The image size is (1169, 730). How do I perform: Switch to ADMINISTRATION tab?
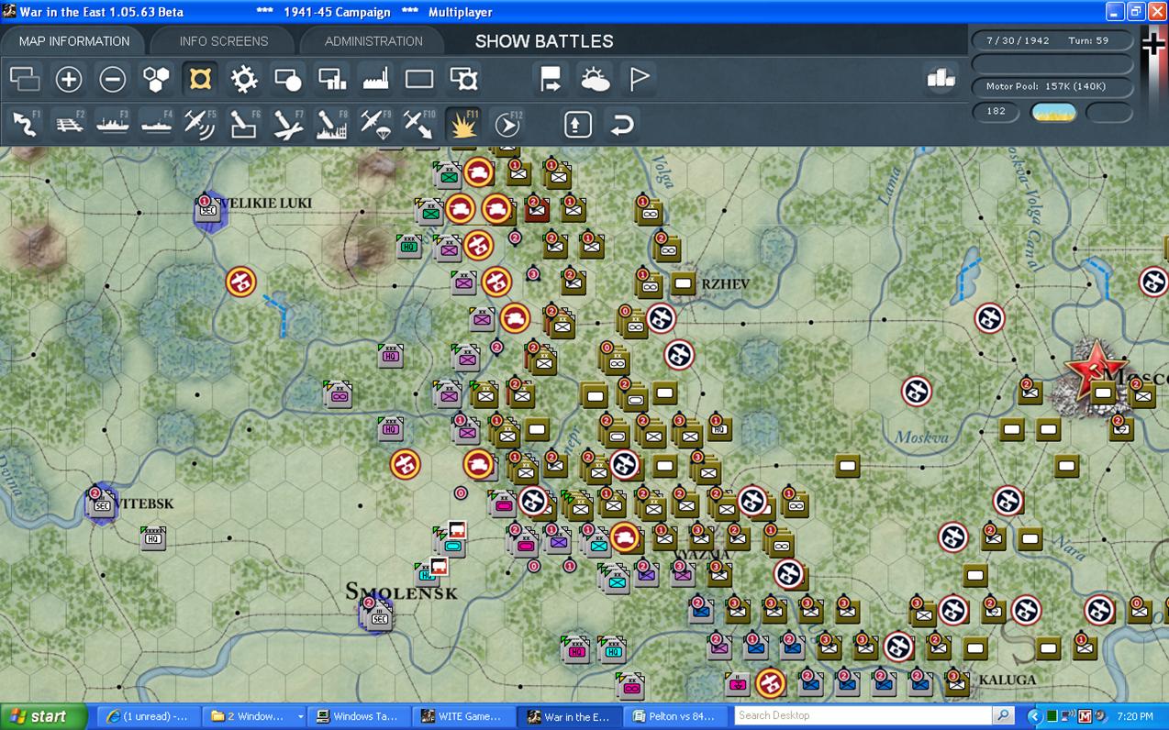[x=373, y=41]
